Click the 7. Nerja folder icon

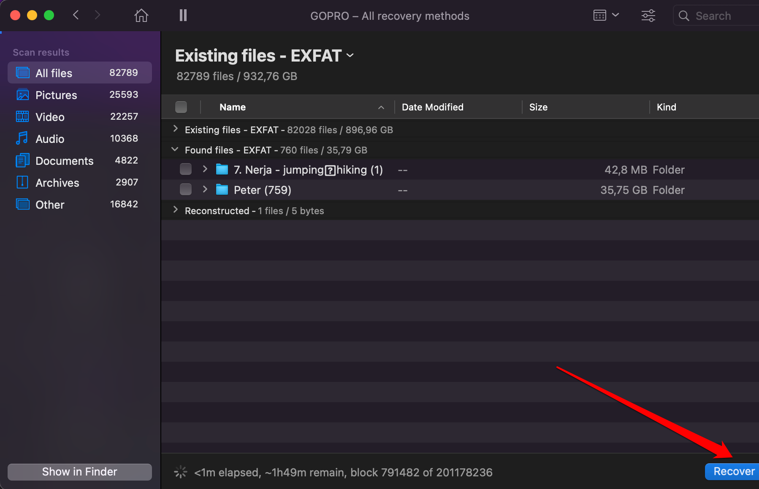click(x=222, y=169)
